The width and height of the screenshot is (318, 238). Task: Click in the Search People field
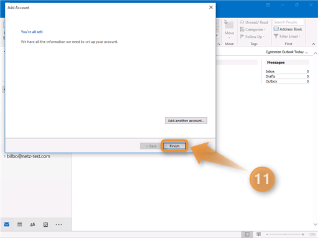click(x=288, y=22)
